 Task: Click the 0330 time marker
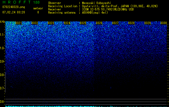coord(164,23)
